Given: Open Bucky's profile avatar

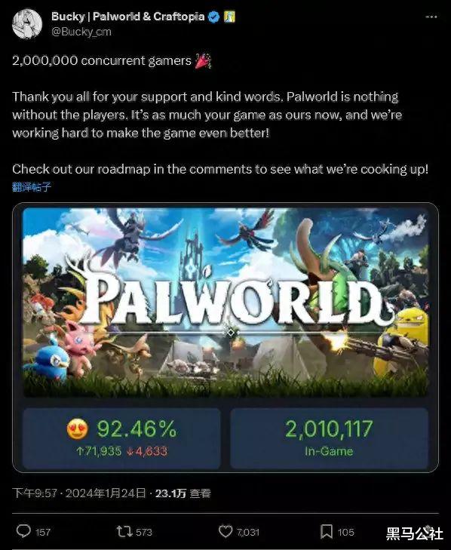Looking at the screenshot, I should click(x=27, y=24).
